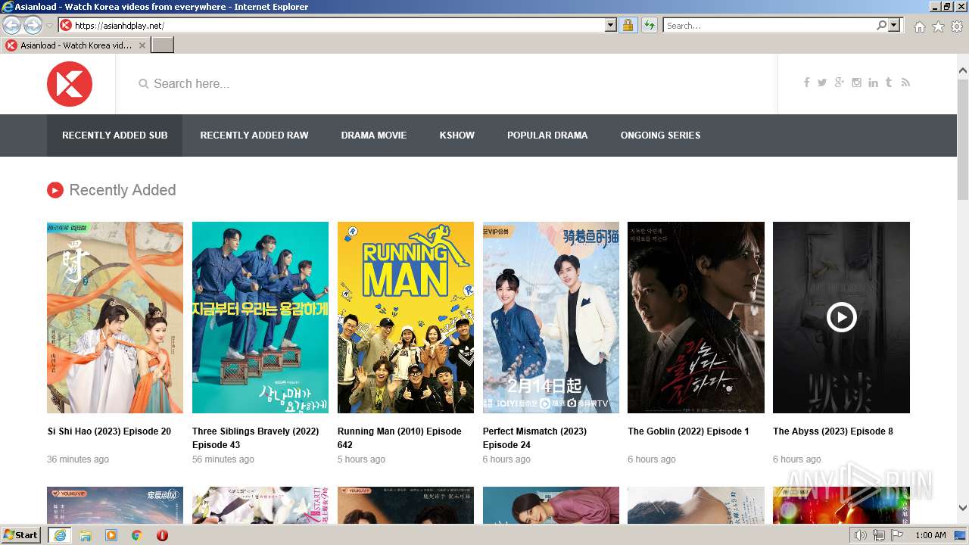Screen dimensions: 969x545
Task: Click the red Asianload site logo
Action: [x=70, y=84]
